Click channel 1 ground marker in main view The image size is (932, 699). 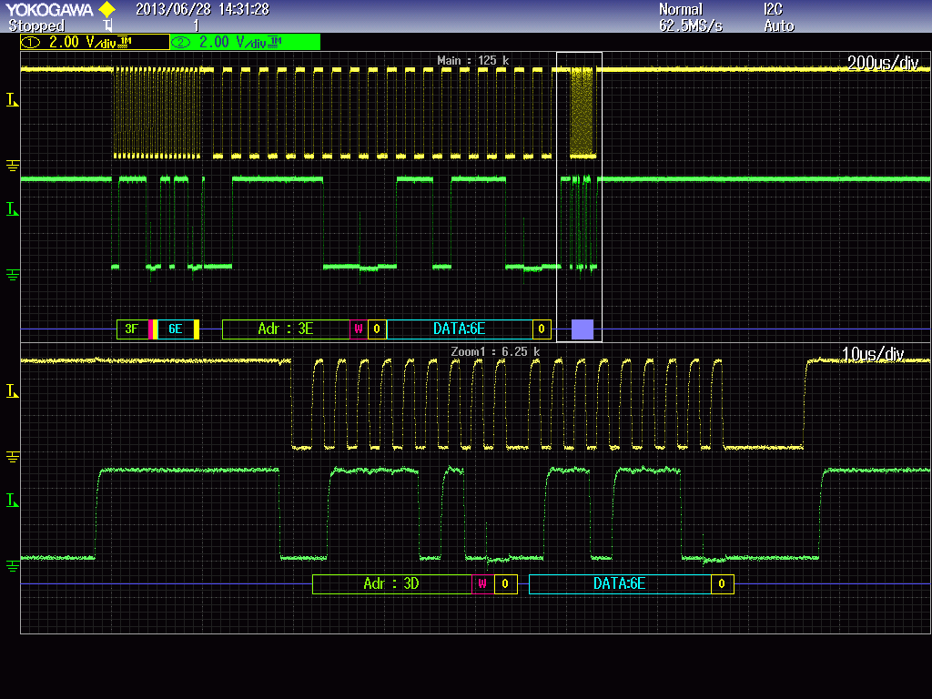[13, 165]
